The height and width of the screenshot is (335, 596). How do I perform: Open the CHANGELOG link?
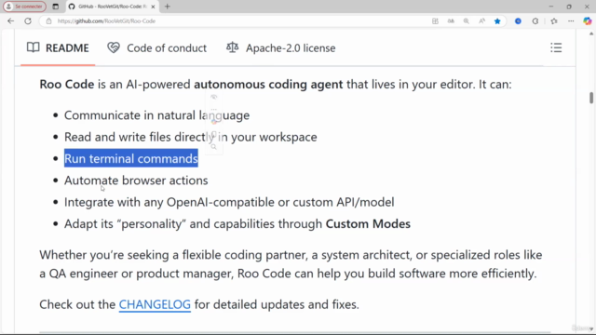[155, 304]
